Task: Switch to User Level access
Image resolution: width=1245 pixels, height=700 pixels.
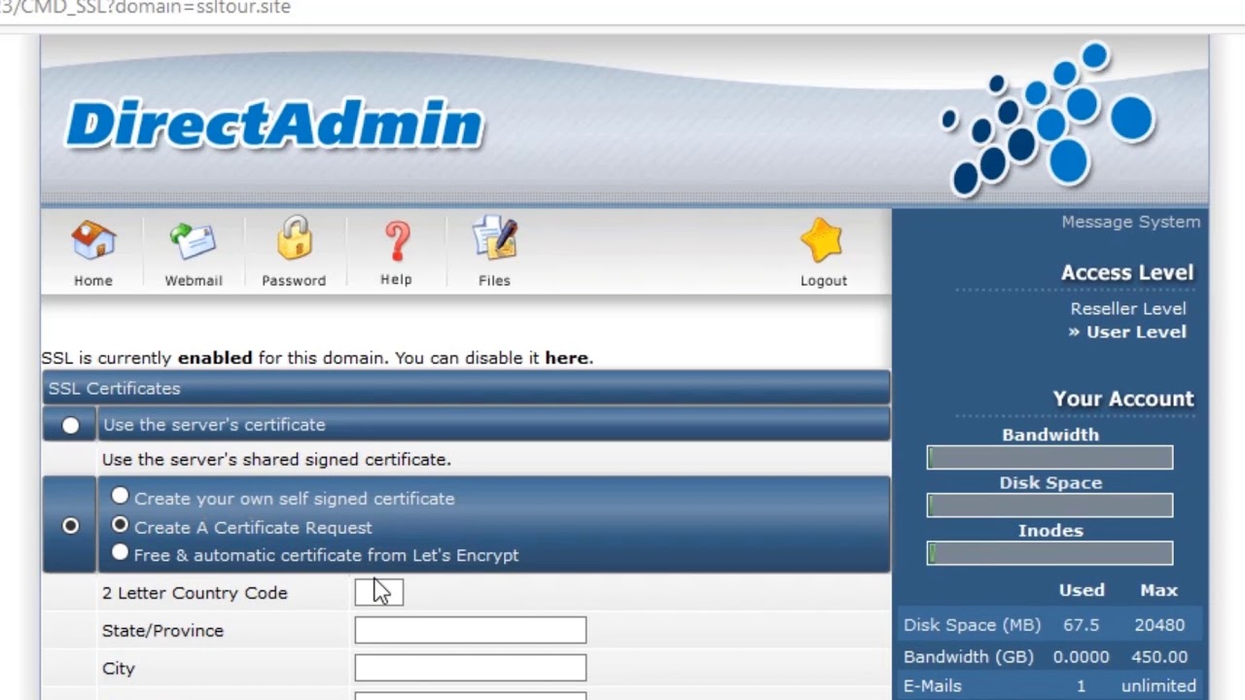Action: [x=1136, y=332]
